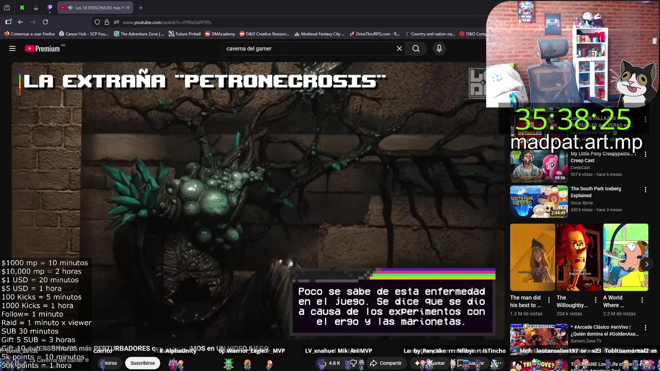Click the Compartir share button
660x371 pixels.
(x=386, y=363)
